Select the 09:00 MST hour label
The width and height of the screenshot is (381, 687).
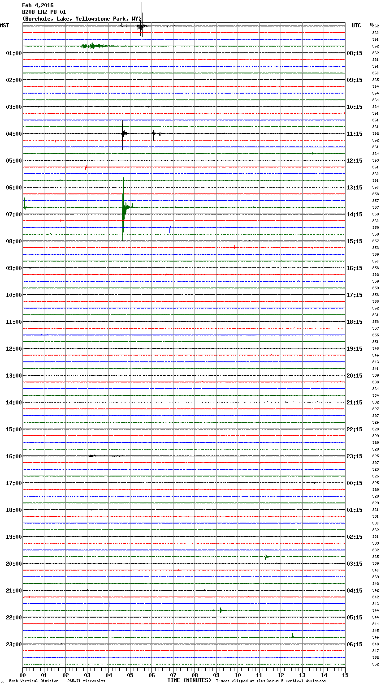tap(13, 268)
